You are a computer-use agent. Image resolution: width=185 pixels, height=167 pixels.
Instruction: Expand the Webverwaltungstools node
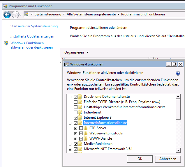[x=75, y=134]
